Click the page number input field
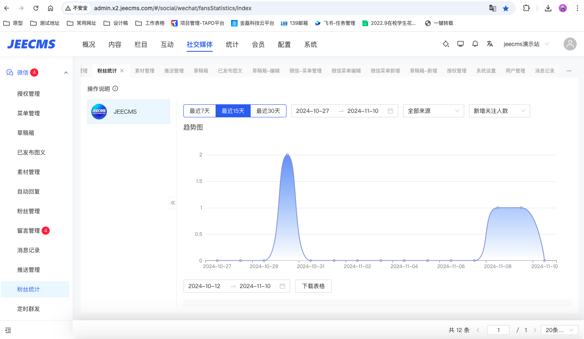The image size is (584, 339). [498, 330]
